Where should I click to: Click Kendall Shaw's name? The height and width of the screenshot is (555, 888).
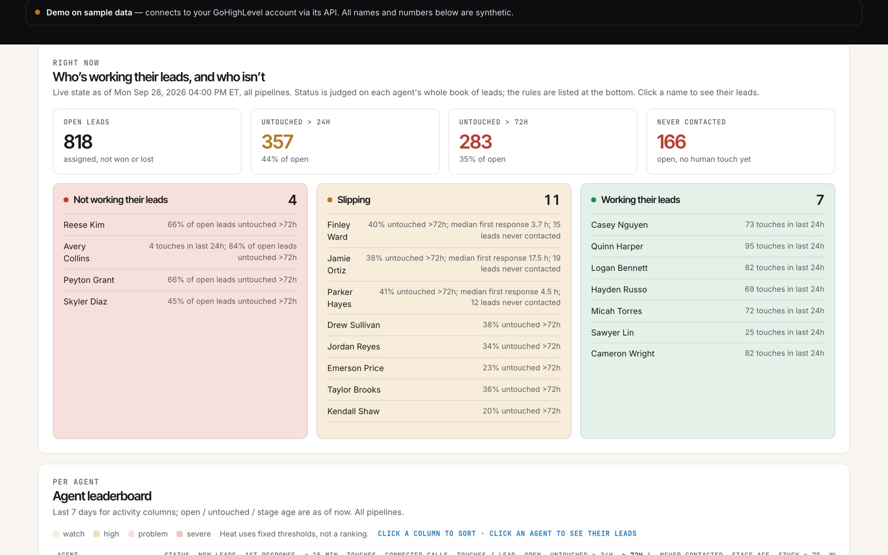pyautogui.click(x=354, y=411)
